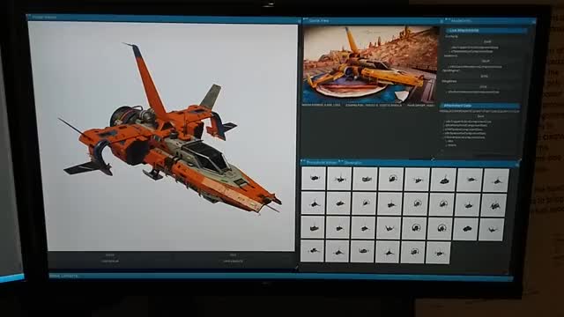Click the options icon on the attachments panel header

tap(534, 22)
